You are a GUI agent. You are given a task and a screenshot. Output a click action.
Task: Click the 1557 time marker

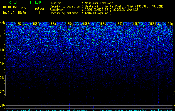[x=119, y=24]
